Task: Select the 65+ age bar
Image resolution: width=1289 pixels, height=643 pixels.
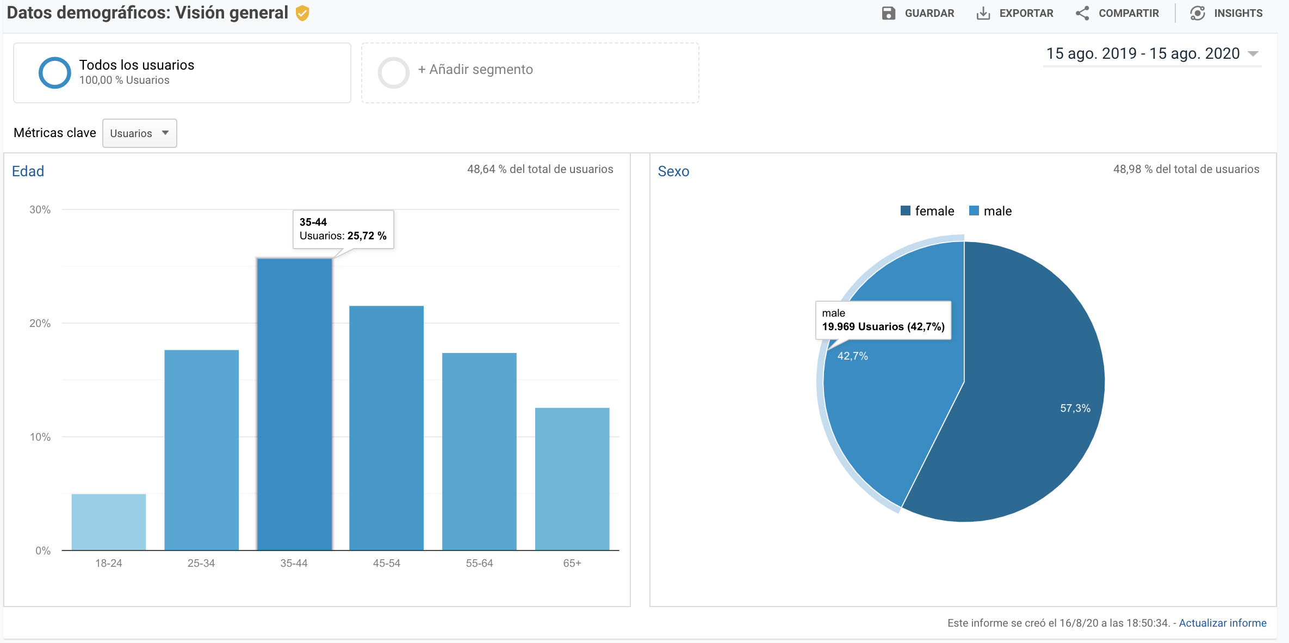Action: (x=572, y=479)
